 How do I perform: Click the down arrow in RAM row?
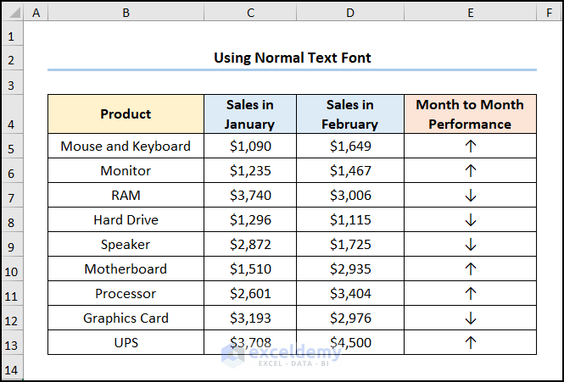point(471,195)
